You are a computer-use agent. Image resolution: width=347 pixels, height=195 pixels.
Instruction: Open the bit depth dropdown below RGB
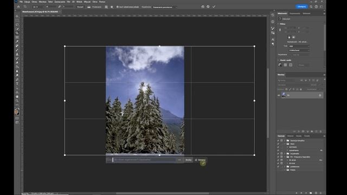(x=299, y=50)
